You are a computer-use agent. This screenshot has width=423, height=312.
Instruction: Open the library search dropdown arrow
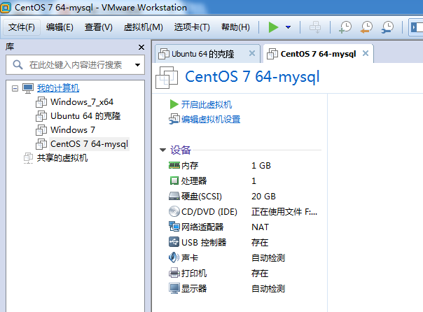137,65
